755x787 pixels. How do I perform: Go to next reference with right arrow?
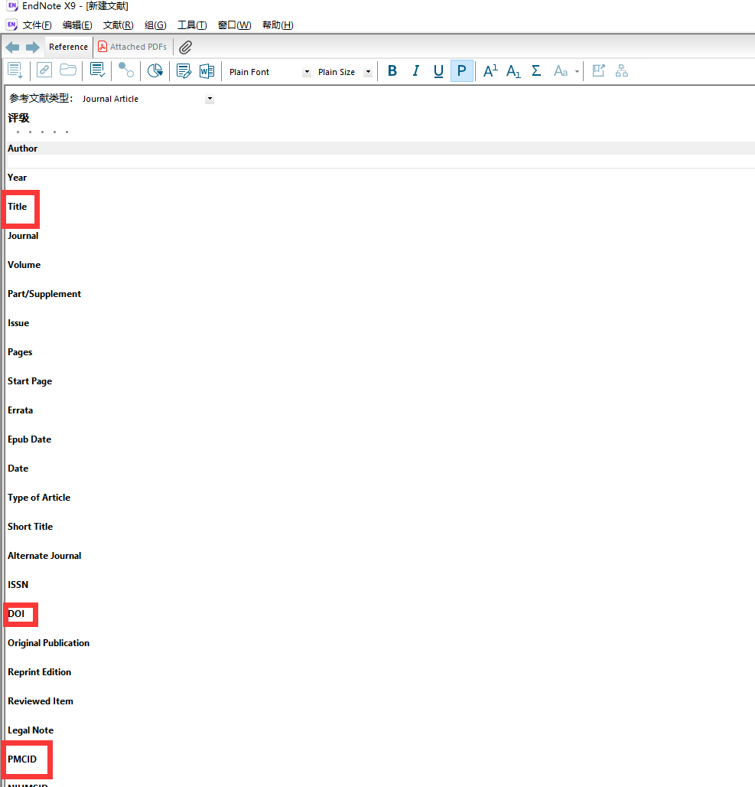33,47
